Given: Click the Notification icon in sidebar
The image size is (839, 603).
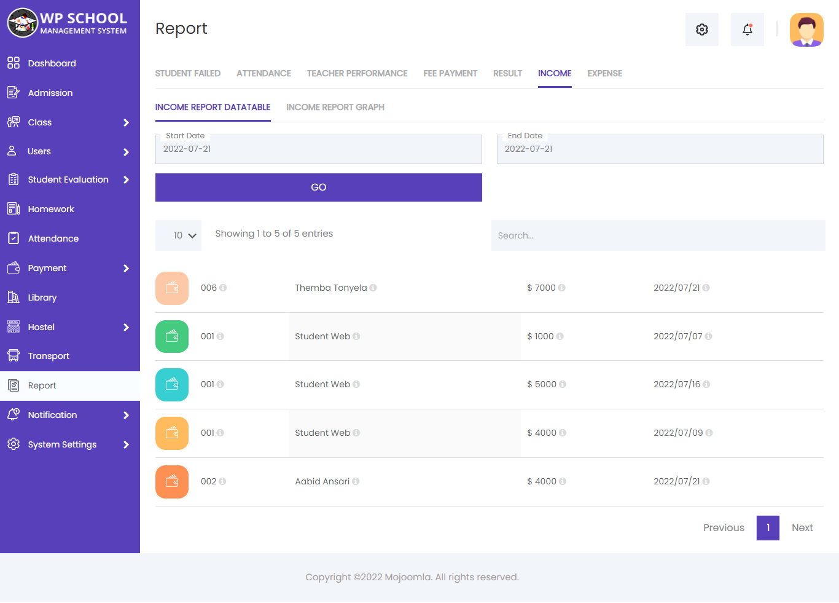Looking at the screenshot, I should click(14, 414).
